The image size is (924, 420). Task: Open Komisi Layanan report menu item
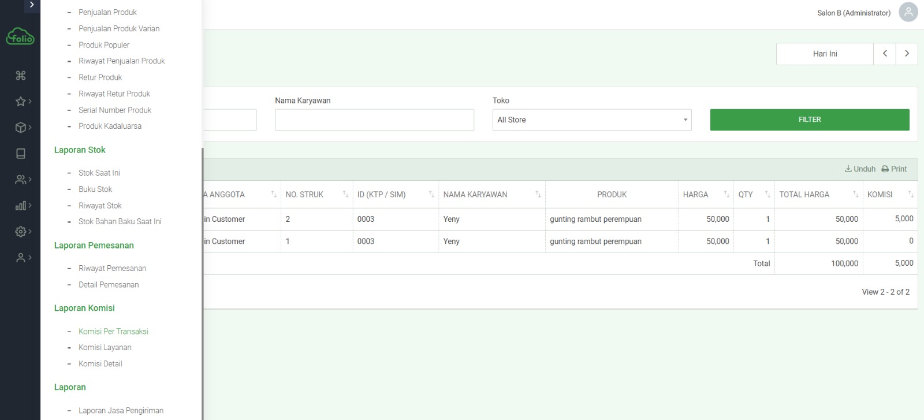coord(105,348)
